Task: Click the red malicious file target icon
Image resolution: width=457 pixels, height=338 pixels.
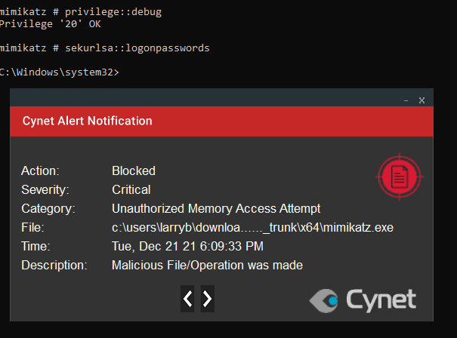Action: coord(400,177)
